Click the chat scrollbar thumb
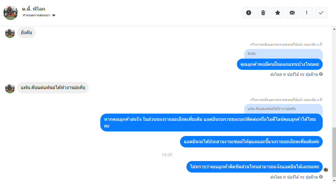Viewport: 336px width, 184px height. point(334,152)
